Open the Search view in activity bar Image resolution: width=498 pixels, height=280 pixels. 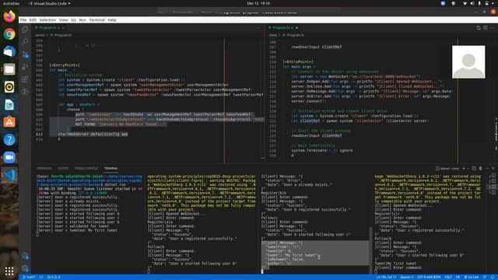[x=25, y=41]
